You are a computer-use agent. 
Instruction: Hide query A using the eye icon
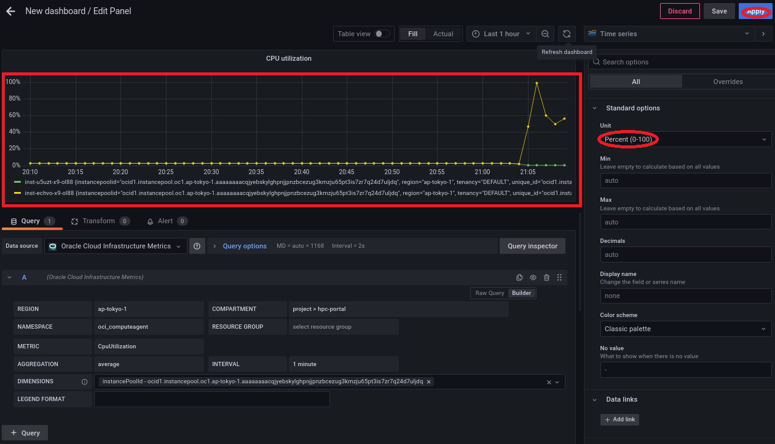(533, 278)
